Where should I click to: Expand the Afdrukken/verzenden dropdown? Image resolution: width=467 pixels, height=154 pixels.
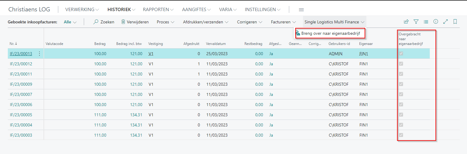pyautogui.click(x=206, y=22)
